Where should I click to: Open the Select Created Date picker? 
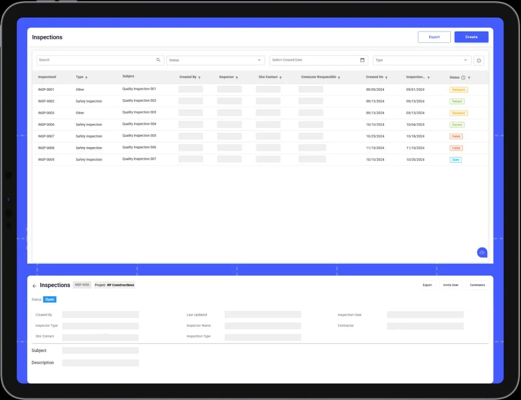[x=318, y=60]
